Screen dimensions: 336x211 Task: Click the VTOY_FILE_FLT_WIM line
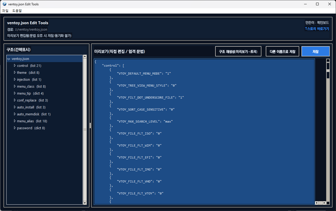tap(139, 145)
